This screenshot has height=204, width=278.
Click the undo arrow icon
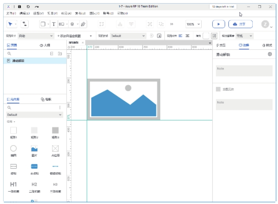[x=28, y=7]
